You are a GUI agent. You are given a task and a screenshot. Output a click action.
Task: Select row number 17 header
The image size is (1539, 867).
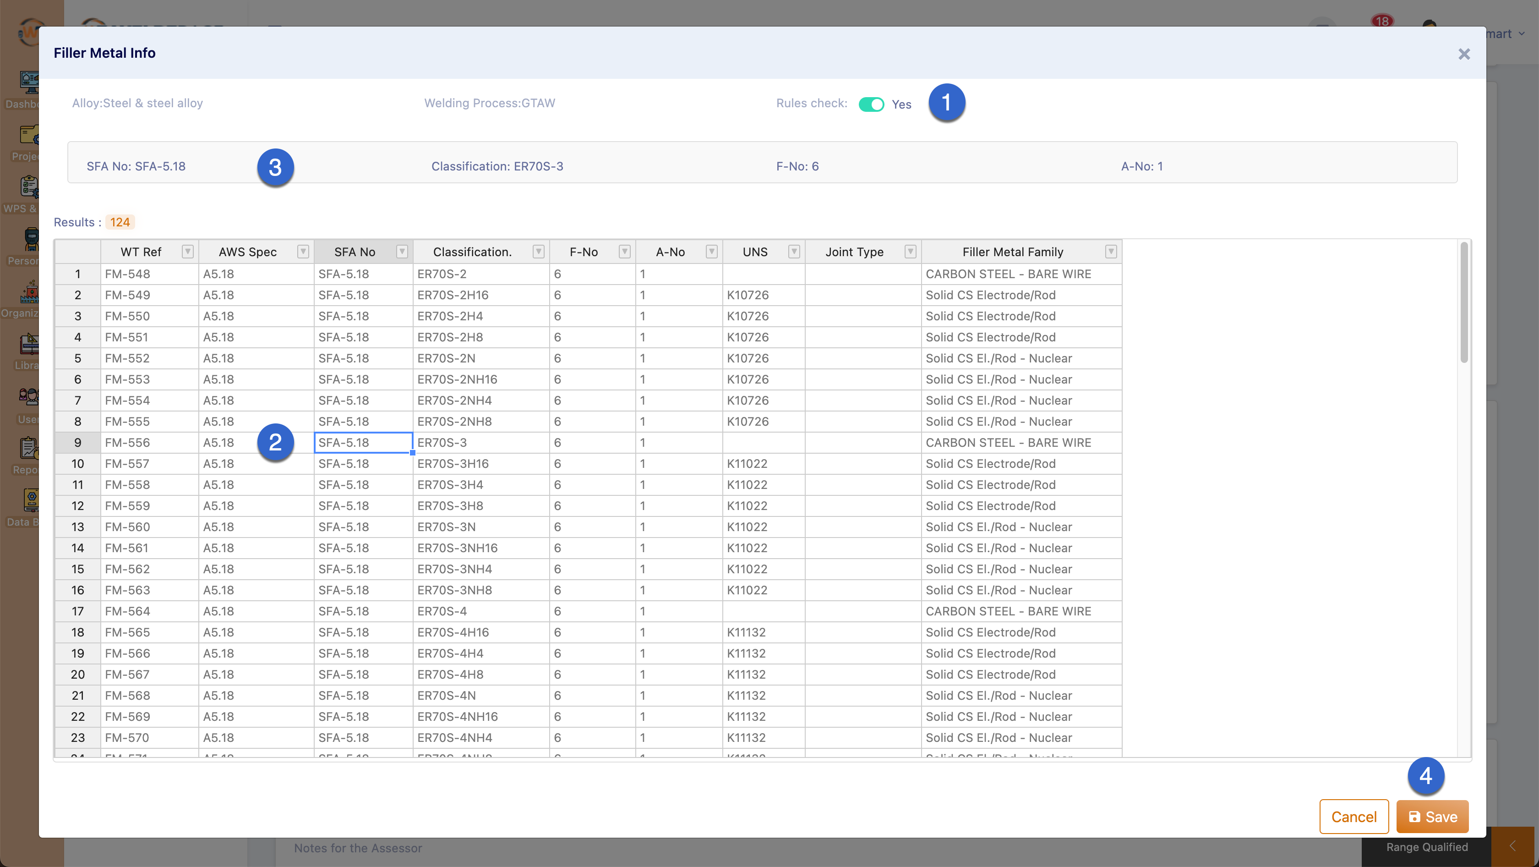click(78, 611)
